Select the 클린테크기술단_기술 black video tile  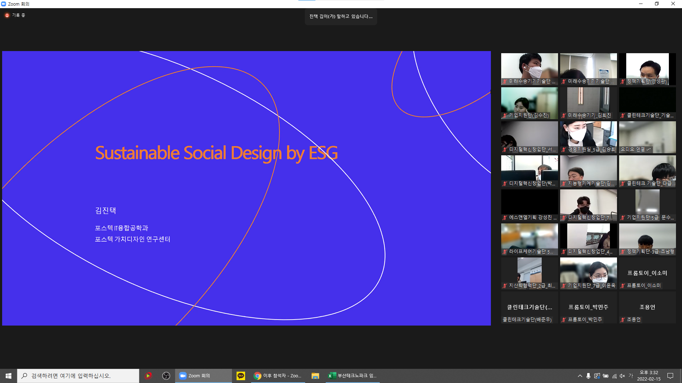pyautogui.click(x=647, y=103)
